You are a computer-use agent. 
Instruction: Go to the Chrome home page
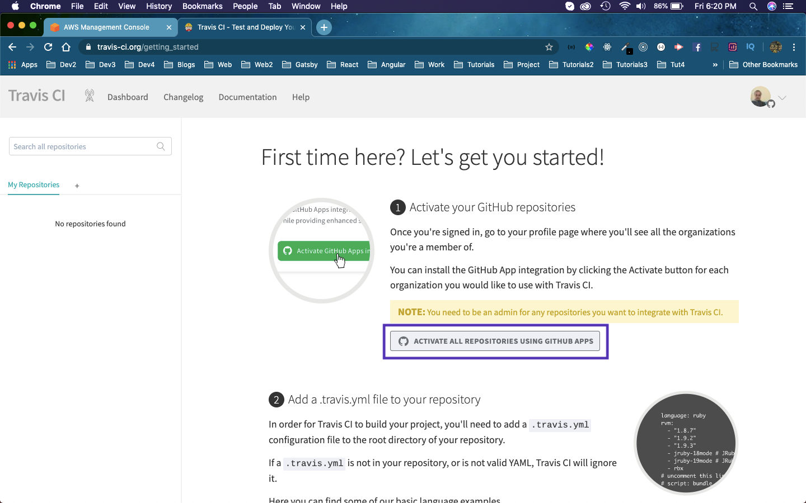click(66, 47)
